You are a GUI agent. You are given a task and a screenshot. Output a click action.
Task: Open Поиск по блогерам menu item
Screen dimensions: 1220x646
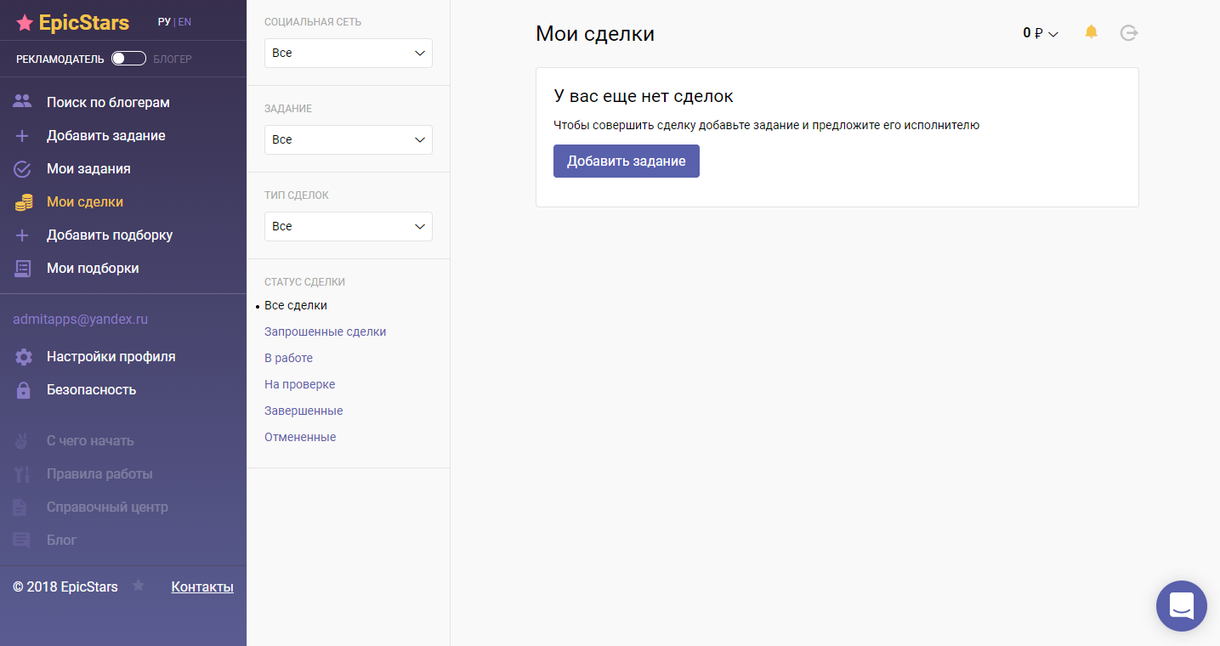[108, 102]
